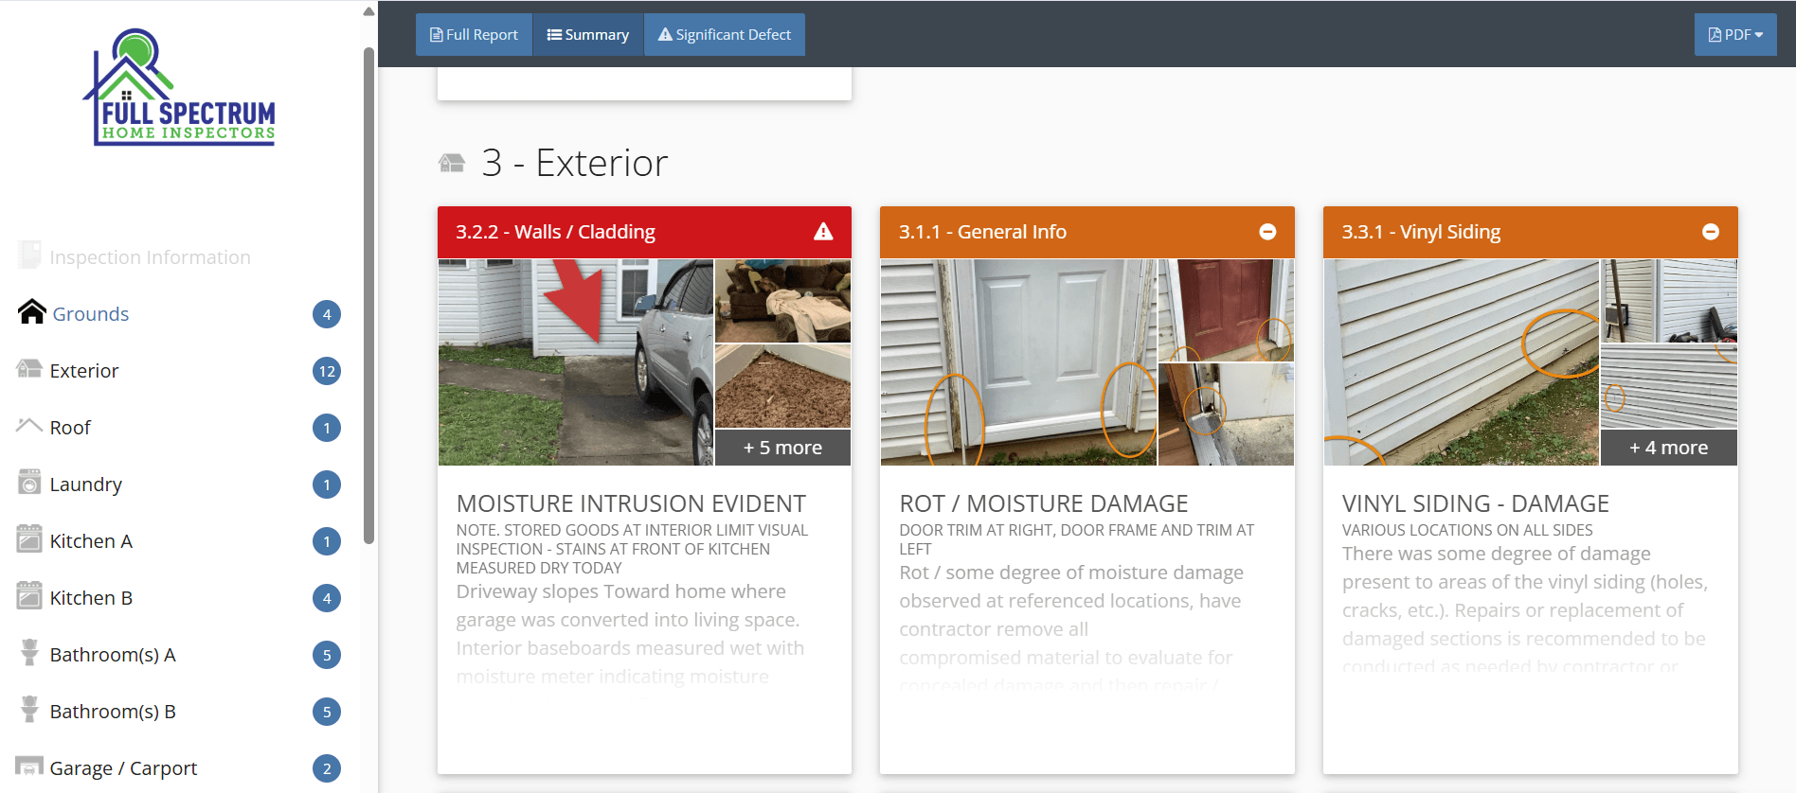Show + 4 more Vinyl Siding photos

pyautogui.click(x=1669, y=448)
